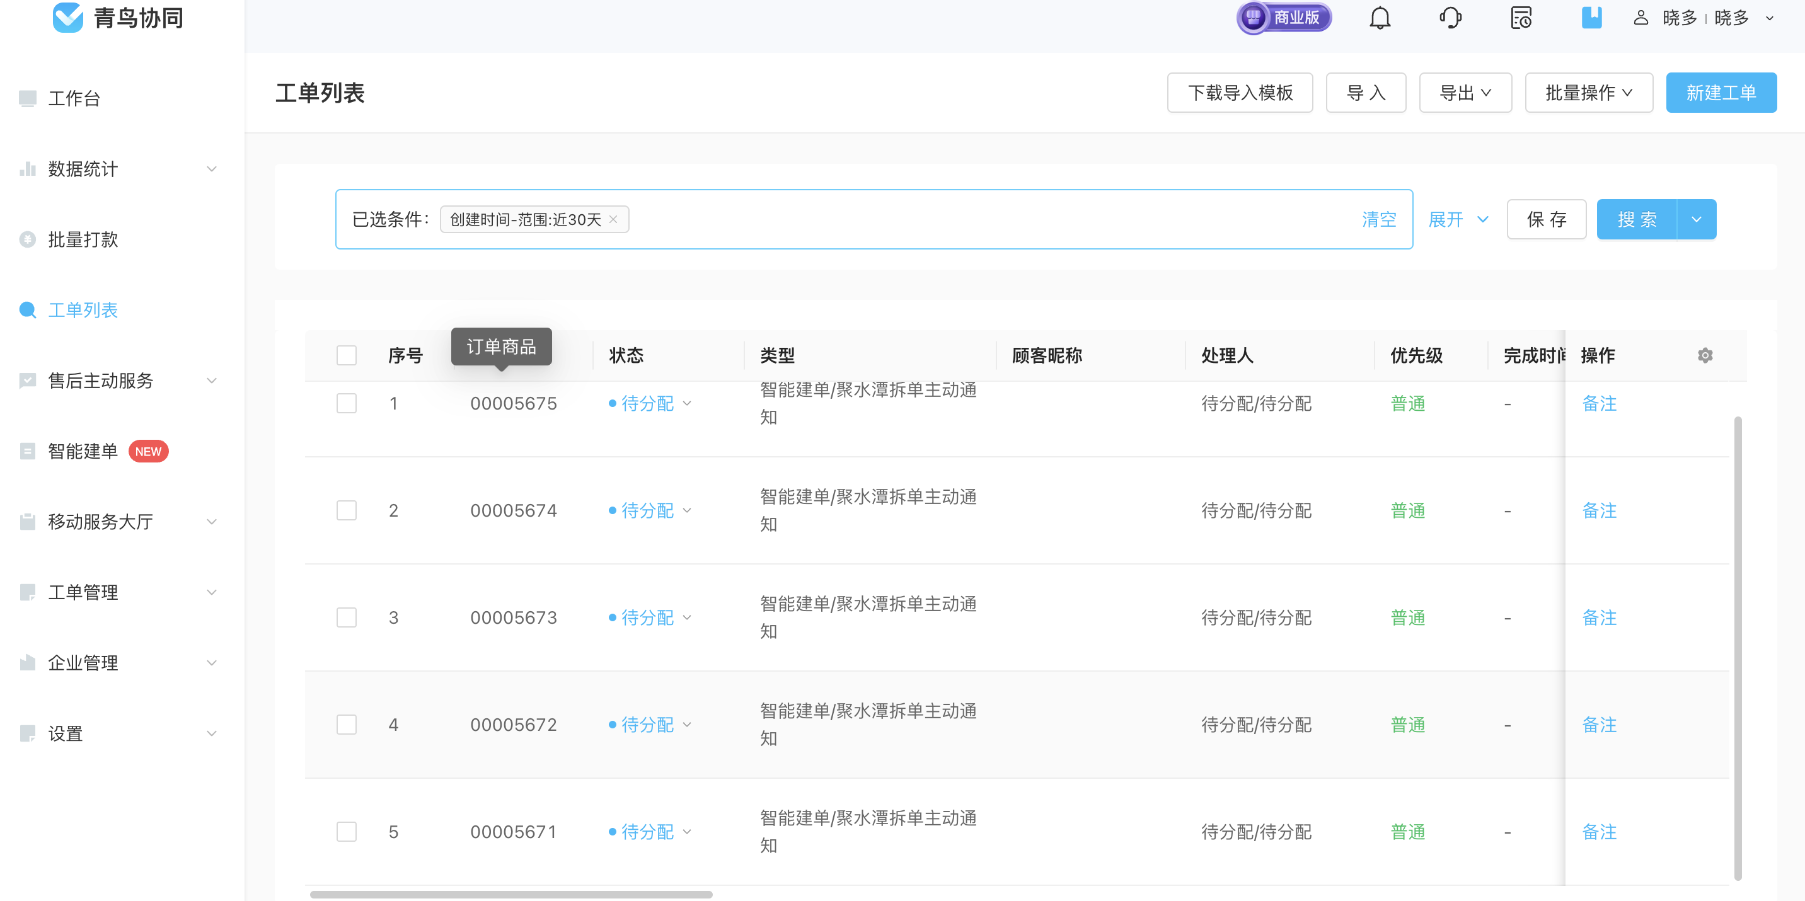Click 清空 to clear conditions
Image resolution: width=1805 pixels, height=901 pixels.
[x=1379, y=219]
